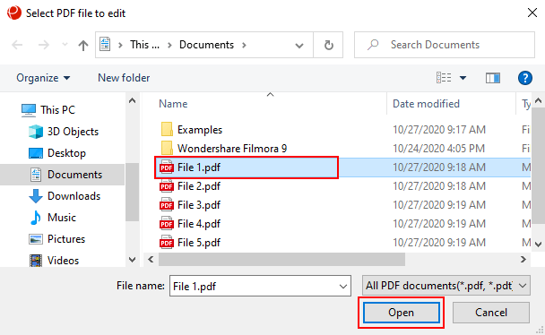The width and height of the screenshot is (545, 335).
Task: Click sidebar scroll down arrow
Action: point(132,260)
